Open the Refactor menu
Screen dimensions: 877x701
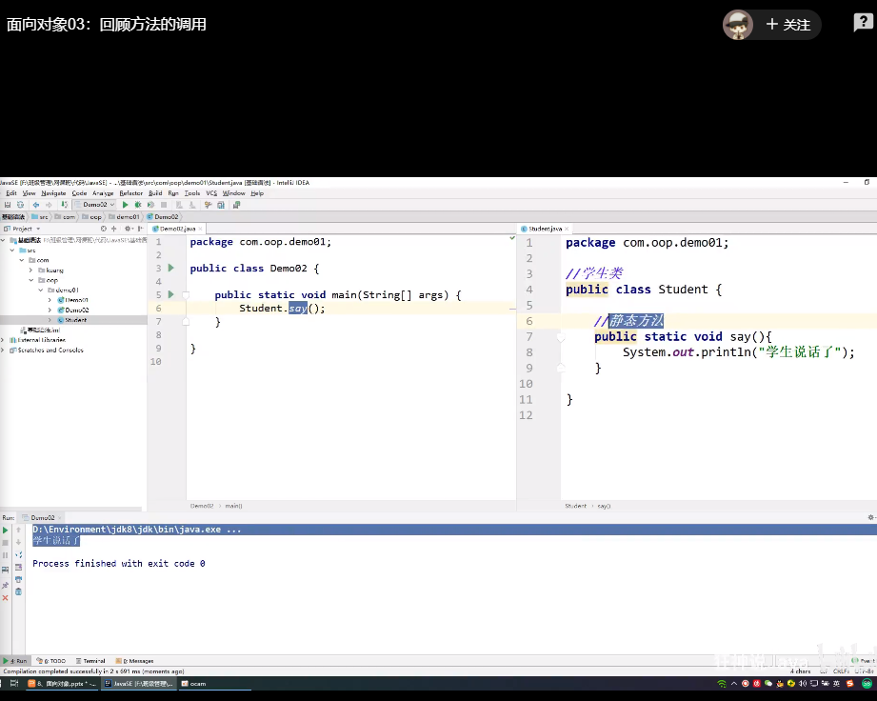[x=130, y=193]
